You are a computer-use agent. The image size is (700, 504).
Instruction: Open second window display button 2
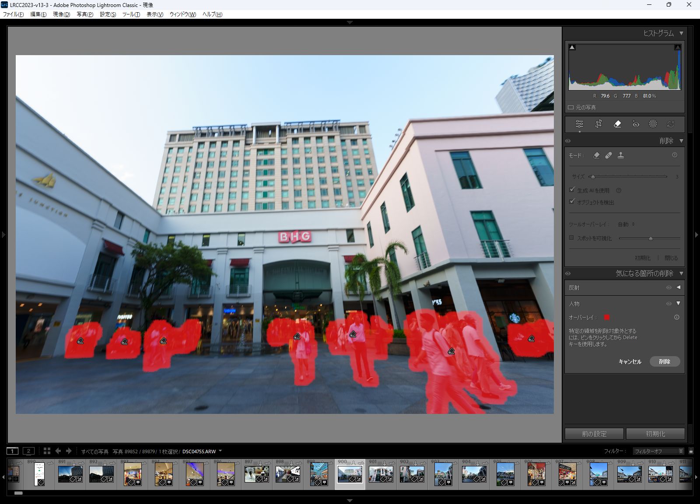(29, 451)
